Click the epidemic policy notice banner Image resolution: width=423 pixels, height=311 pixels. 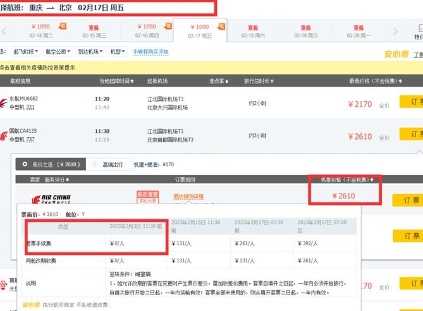211,68
